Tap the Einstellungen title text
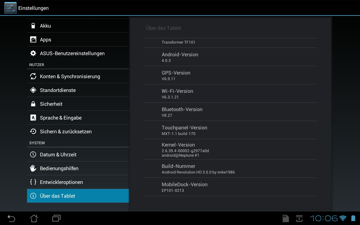 33,8
